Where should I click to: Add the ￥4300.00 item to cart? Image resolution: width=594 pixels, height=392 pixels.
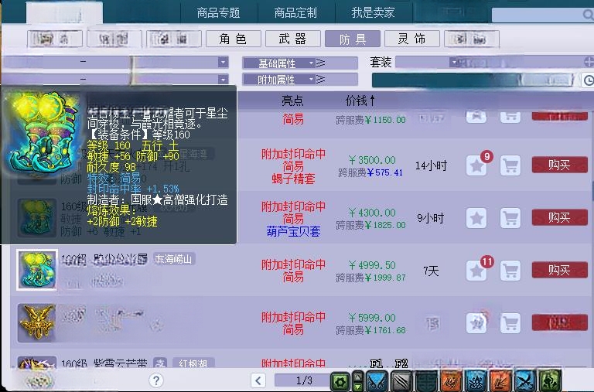[510, 218]
